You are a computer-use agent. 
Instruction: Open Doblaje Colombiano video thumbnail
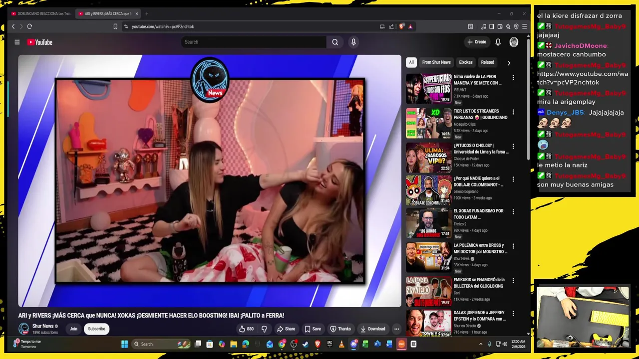(428, 190)
